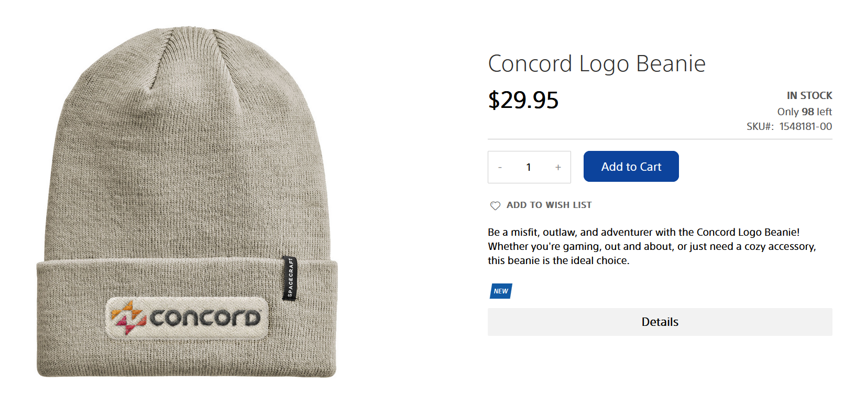
Task: Expand the Details section
Action: [660, 322]
